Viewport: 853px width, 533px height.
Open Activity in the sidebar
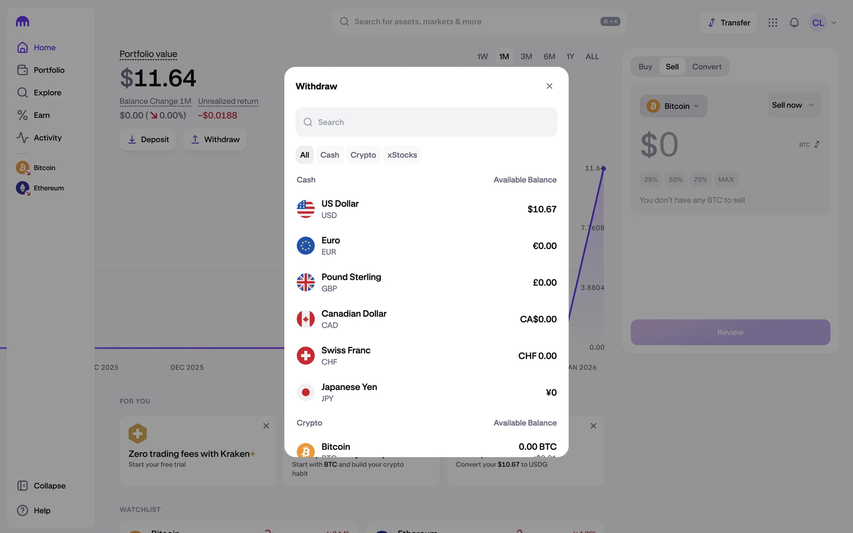[47, 138]
